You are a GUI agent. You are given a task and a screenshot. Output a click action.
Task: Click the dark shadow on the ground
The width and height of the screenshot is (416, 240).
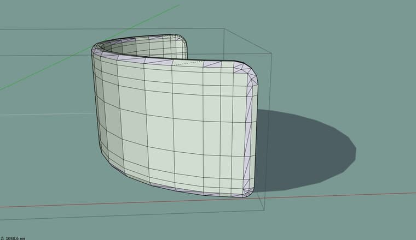[x=307, y=147]
